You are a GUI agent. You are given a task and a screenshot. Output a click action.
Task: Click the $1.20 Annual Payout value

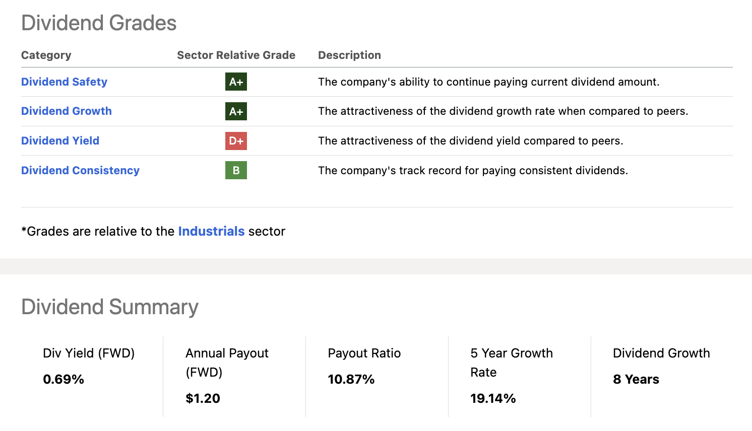pos(203,398)
